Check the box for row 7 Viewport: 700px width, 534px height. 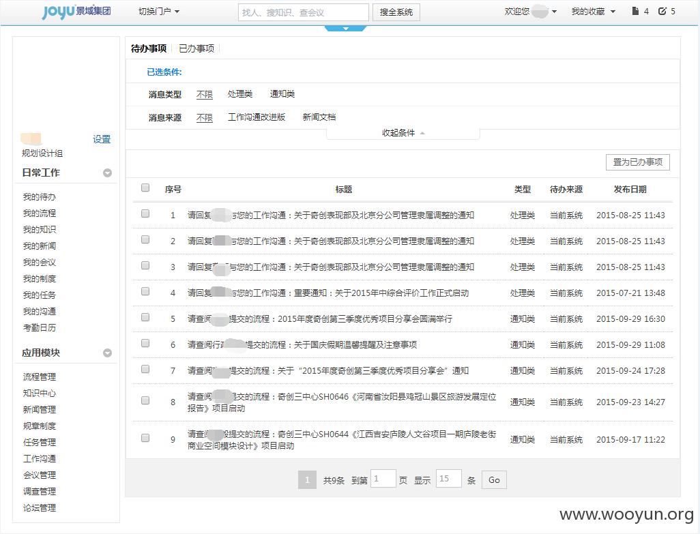coord(145,369)
